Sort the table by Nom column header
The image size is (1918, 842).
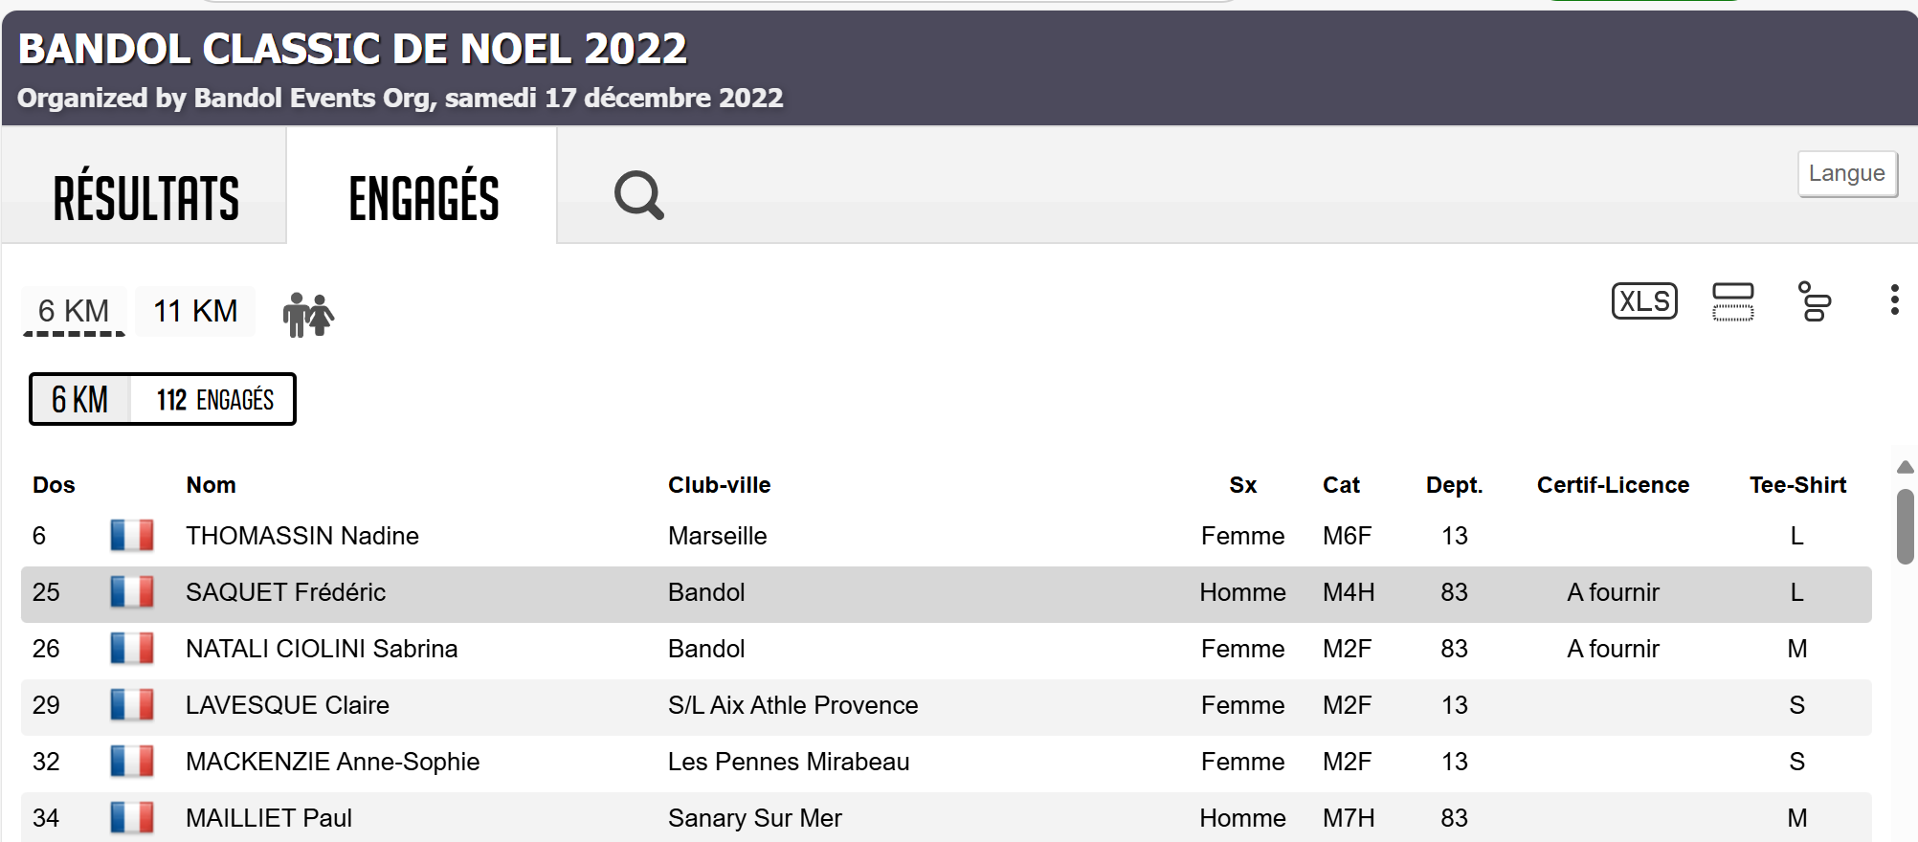click(x=211, y=485)
